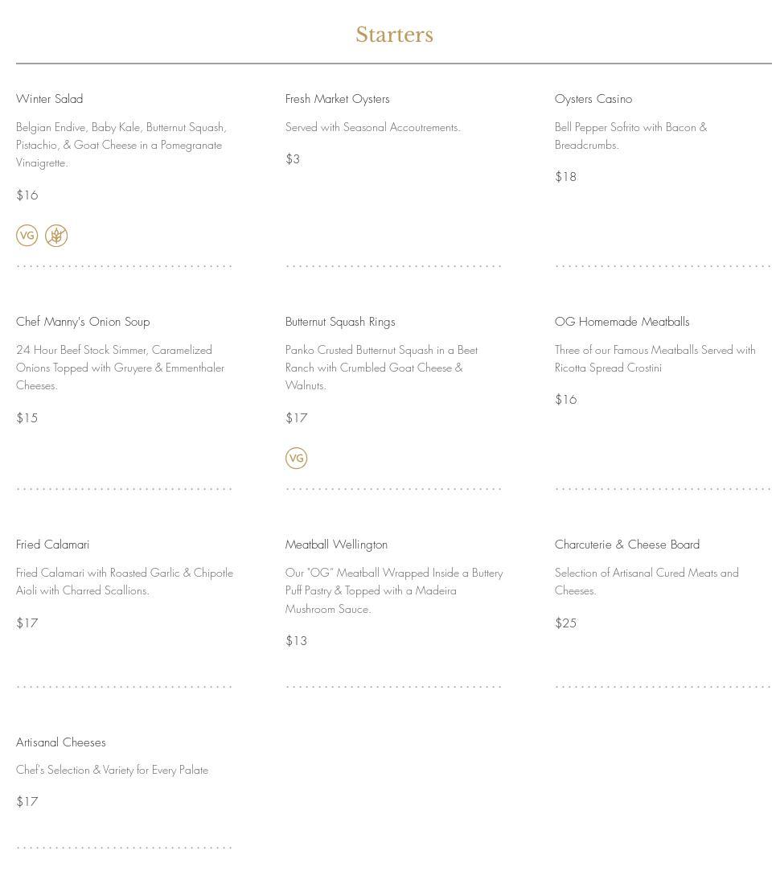Click the Butternut Squash Rings title
Image resolution: width=776 pixels, height=888 pixels.
click(340, 322)
